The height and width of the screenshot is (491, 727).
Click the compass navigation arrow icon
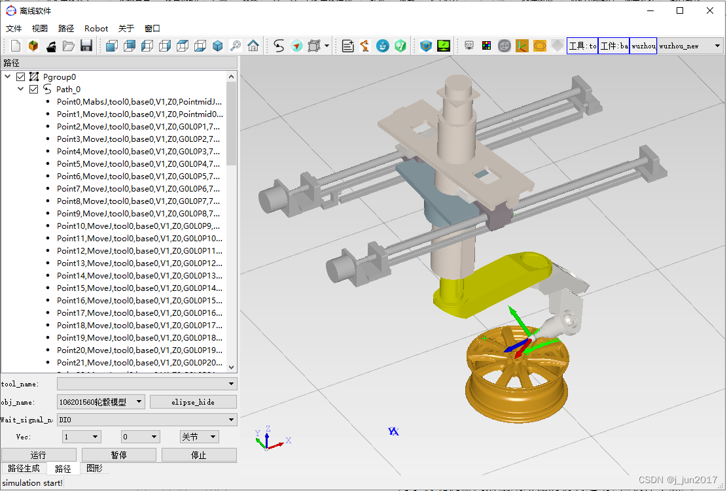(x=296, y=46)
